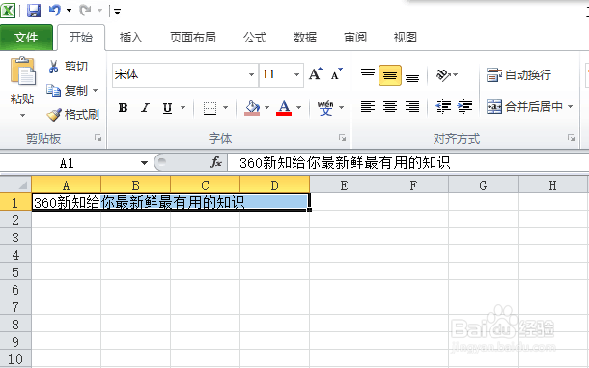Click the fx Insert Function icon
Screen dimensions: 589x368
(216, 162)
